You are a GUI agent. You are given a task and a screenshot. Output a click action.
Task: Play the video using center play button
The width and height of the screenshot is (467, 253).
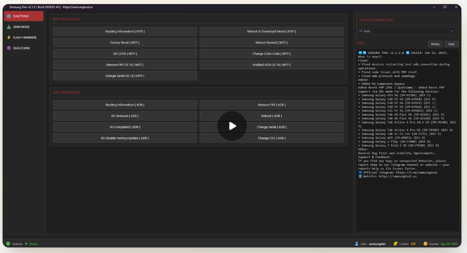click(x=232, y=126)
